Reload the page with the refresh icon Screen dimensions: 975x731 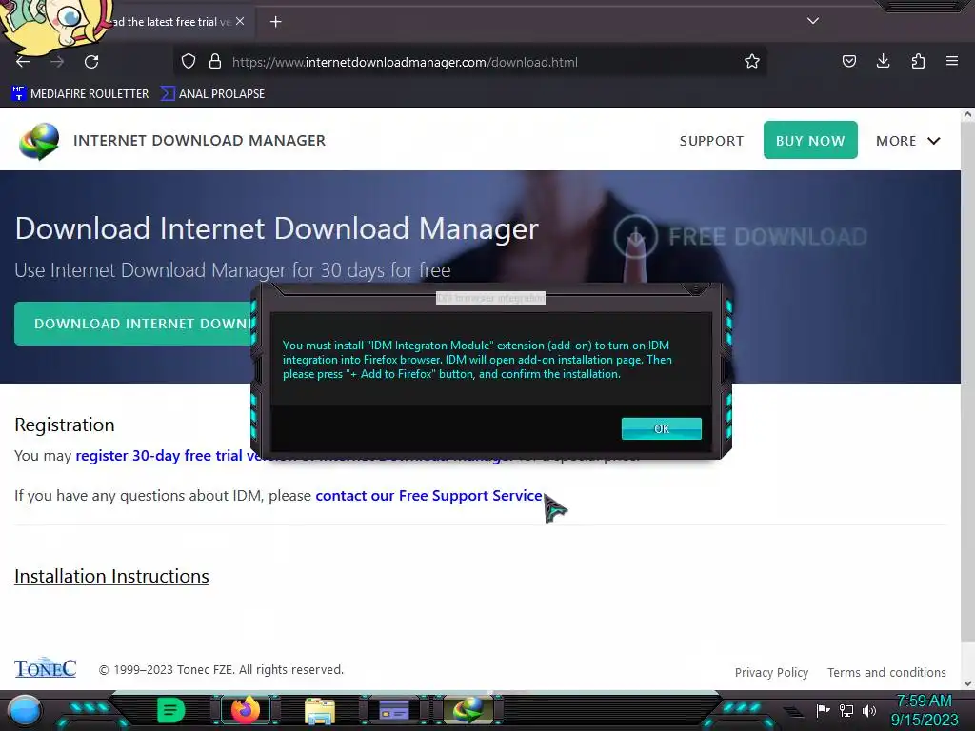point(91,62)
